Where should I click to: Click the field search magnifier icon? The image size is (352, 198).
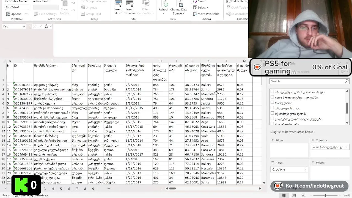(x=347, y=81)
